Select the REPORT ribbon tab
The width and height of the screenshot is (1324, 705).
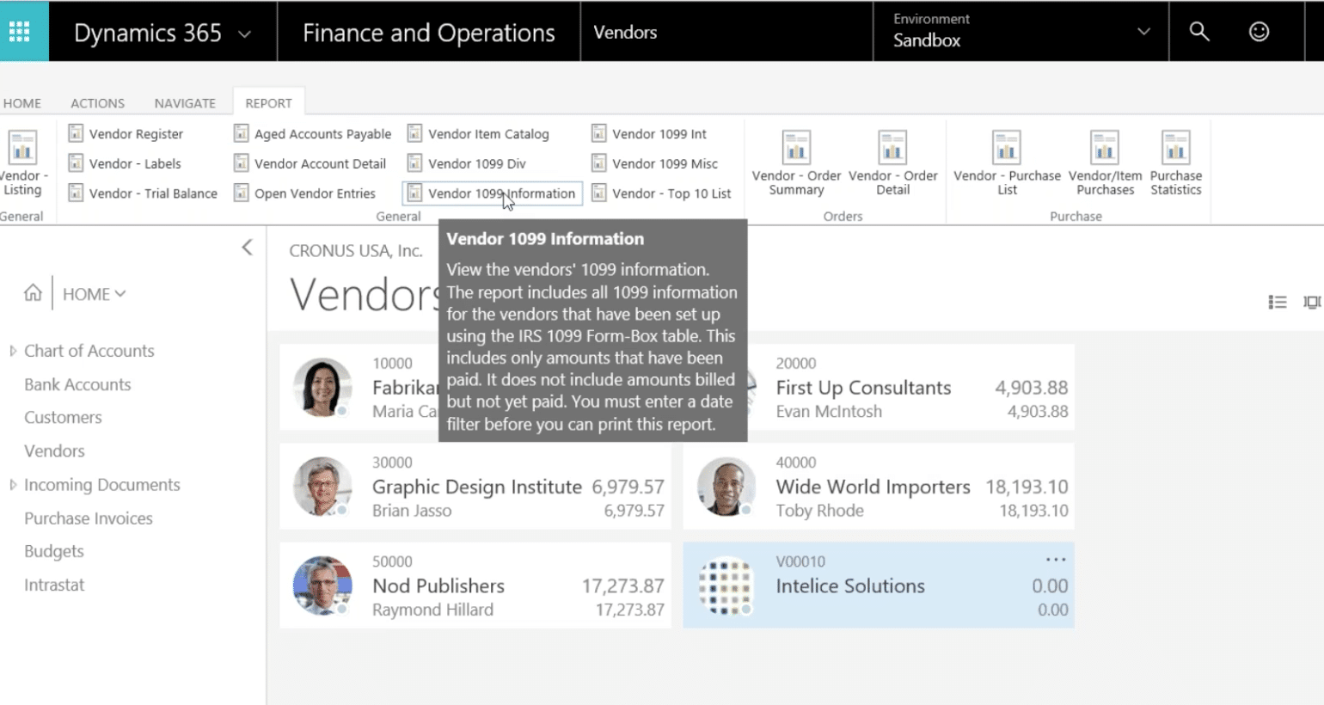pyautogui.click(x=268, y=103)
